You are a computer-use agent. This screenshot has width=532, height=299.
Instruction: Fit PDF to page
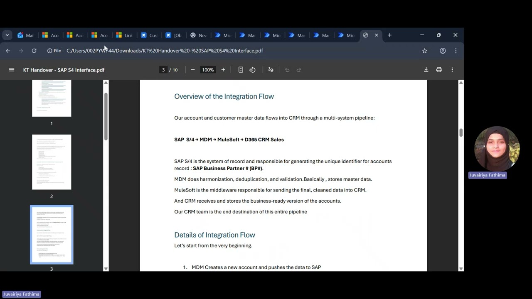tap(241, 70)
